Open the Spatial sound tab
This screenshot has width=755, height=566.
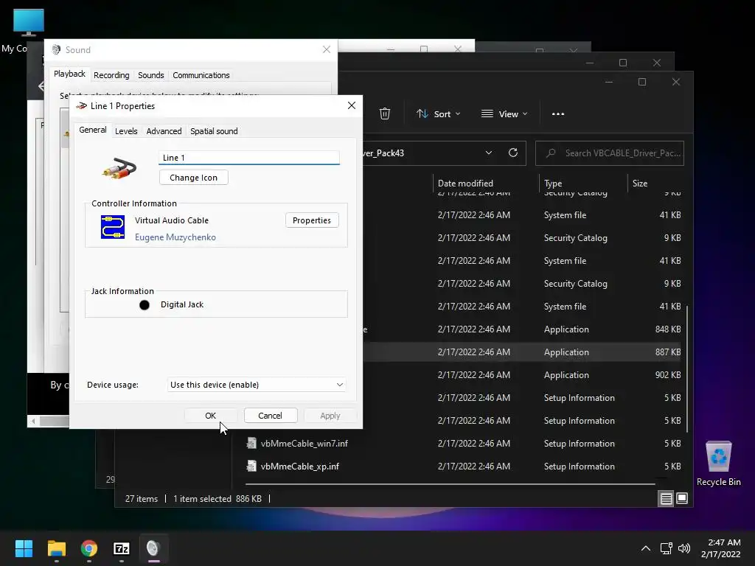214,131
